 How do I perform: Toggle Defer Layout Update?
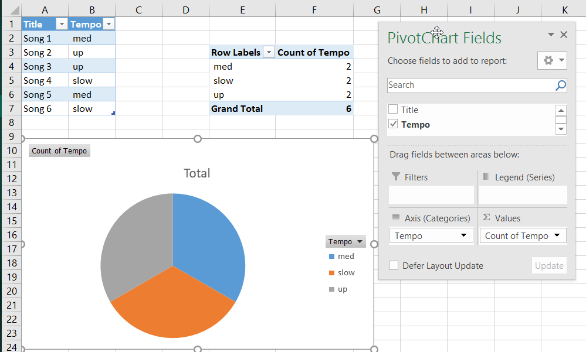tap(394, 265)
